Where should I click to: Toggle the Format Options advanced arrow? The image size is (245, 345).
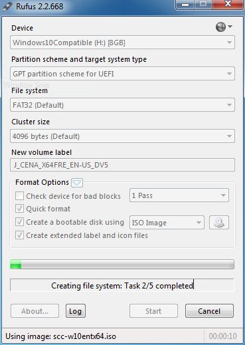77,183
